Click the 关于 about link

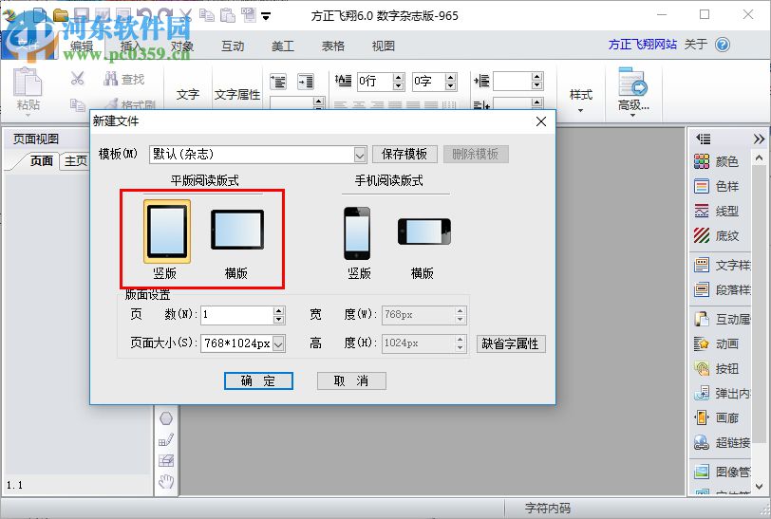click(695, 45)
